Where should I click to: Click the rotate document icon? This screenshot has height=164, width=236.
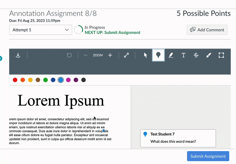pyautogui.click(x=69, y=55)
